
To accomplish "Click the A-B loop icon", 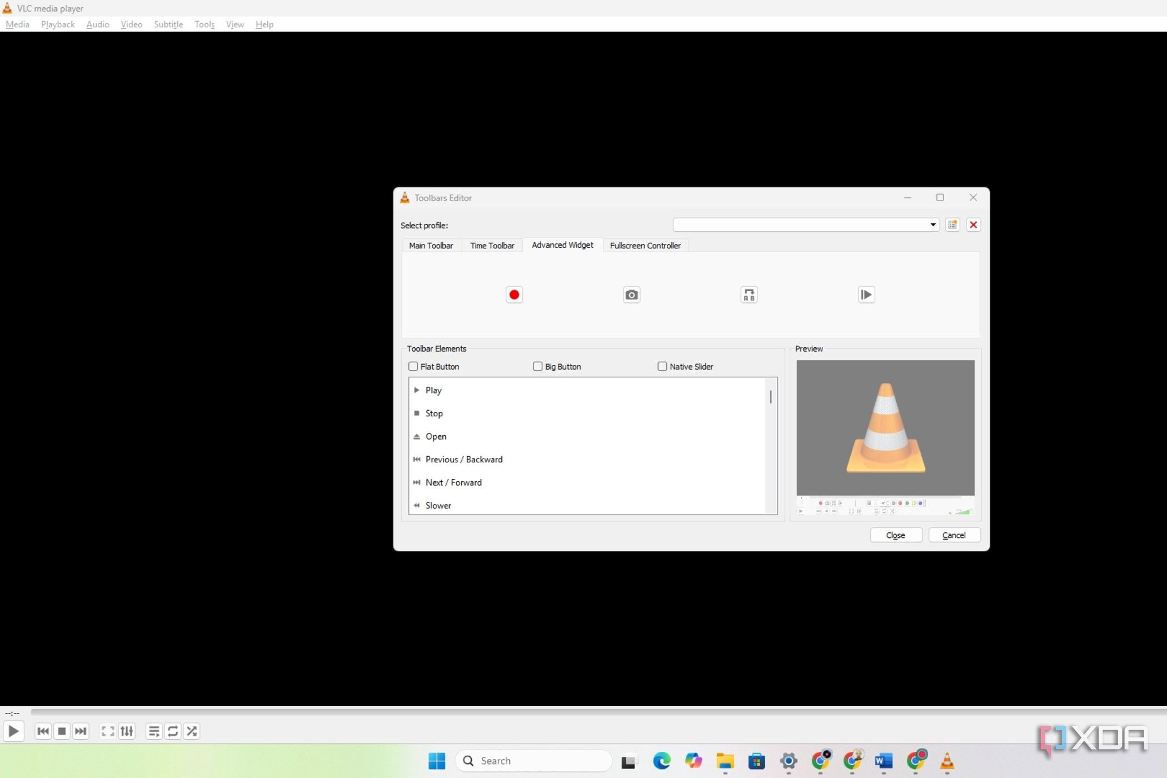I will [749, 295].
